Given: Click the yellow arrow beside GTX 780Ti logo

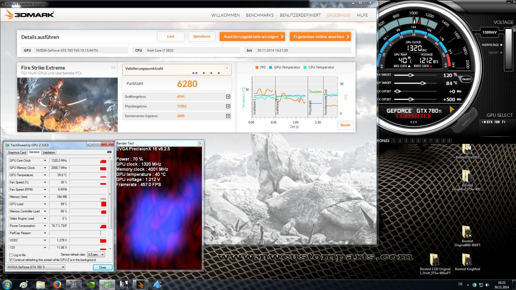Looking at the screenshot, I should point(452,110).
